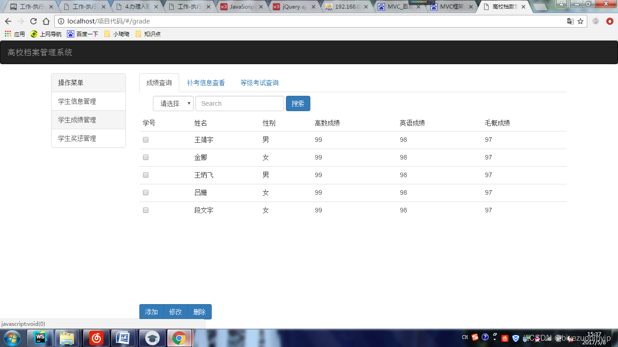Image resolution: width=618 pixels, height=347 pixels.
Task: Open NetEase Cloud Music from the tray
Action: coord(505,338)
